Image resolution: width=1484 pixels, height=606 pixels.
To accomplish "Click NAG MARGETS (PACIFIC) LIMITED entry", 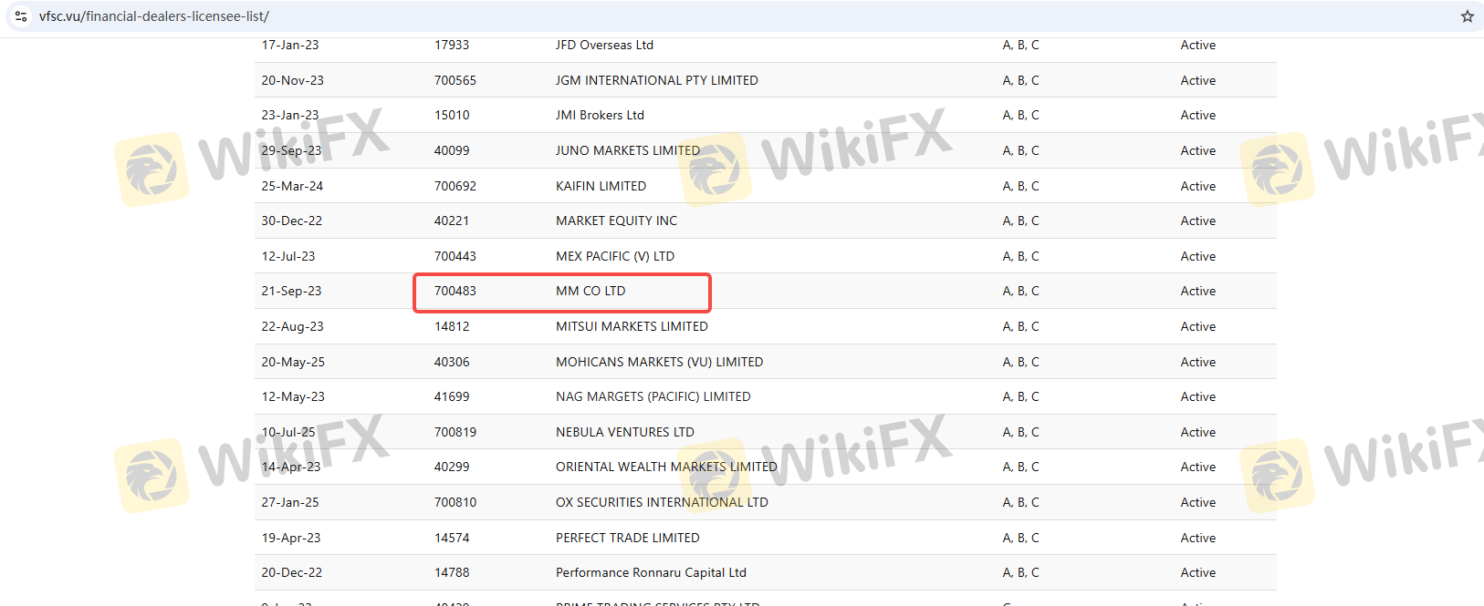I will 653,397.
